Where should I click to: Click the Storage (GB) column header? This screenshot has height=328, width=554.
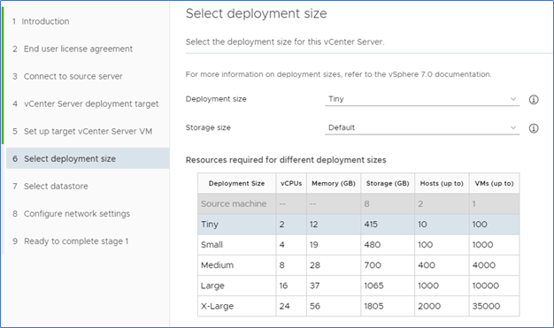tap(388, 183)
